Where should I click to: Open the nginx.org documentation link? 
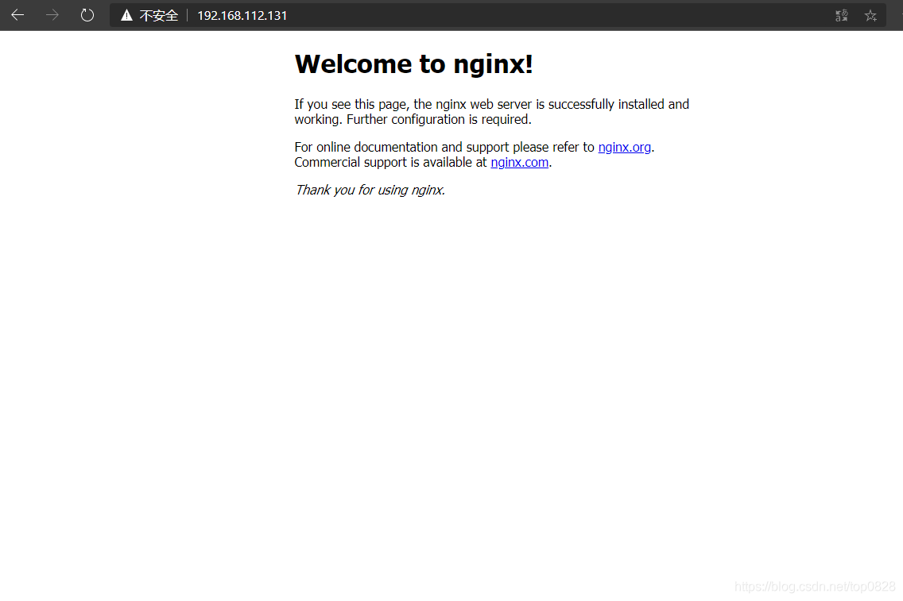pos(624,147)
